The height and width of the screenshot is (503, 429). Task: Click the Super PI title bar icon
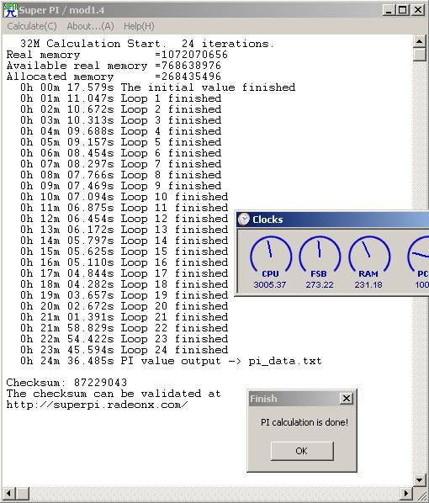point(11,10)
